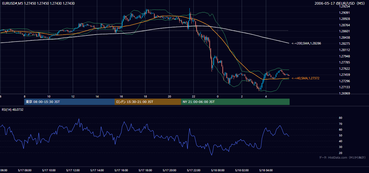The width and height of the screenshot is (369, 173).
Task: Click hour 18 on the price chart time axis
Action: pyautogui.click(x=146, y=96)
